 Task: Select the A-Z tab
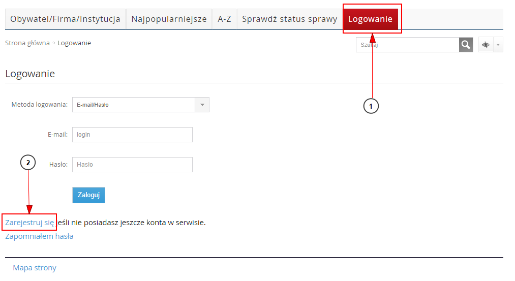tap(224, 19)
